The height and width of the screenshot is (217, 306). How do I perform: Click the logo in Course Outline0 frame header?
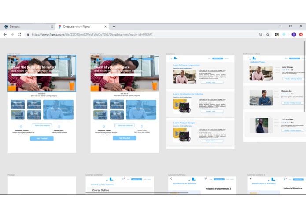[x=110, y=179]
